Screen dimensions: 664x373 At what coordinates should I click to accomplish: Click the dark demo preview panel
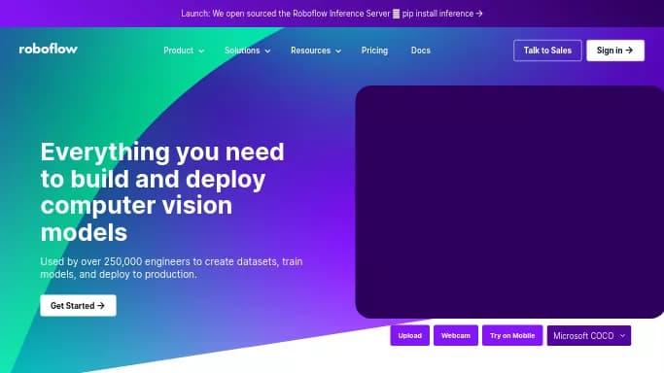(509, 202)
